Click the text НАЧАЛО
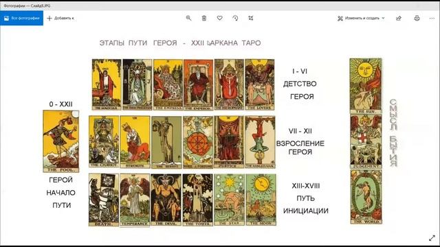This screenshot has width=440, height=247. (x=61, y=193)
